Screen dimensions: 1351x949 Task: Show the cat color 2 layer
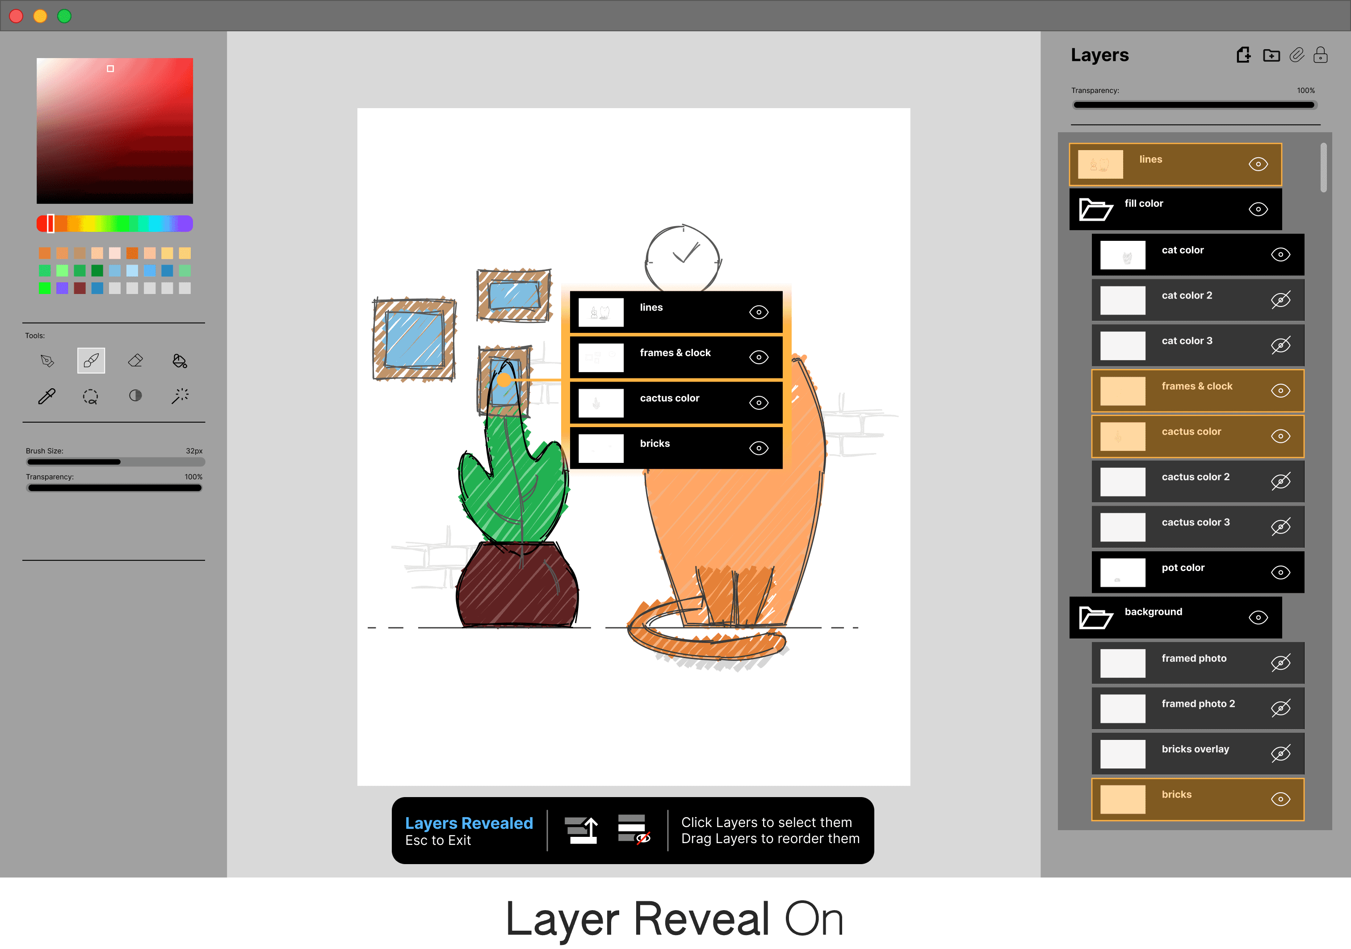point(1280,300)
